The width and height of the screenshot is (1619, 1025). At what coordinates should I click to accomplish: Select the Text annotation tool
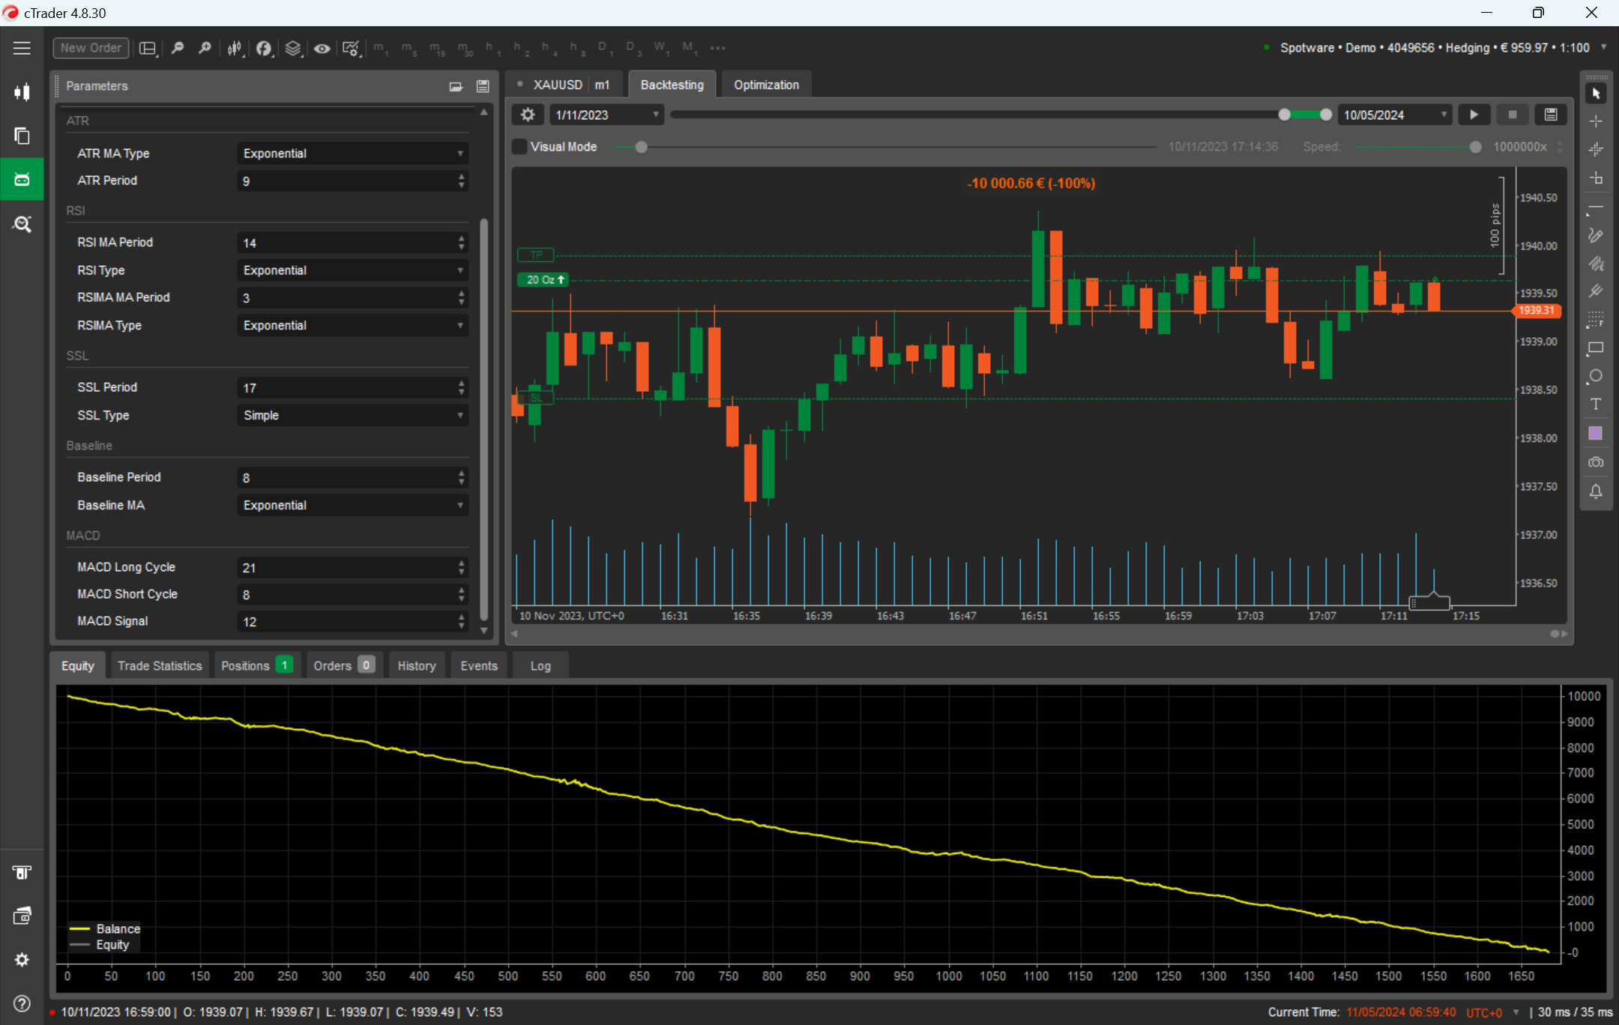1596,404
